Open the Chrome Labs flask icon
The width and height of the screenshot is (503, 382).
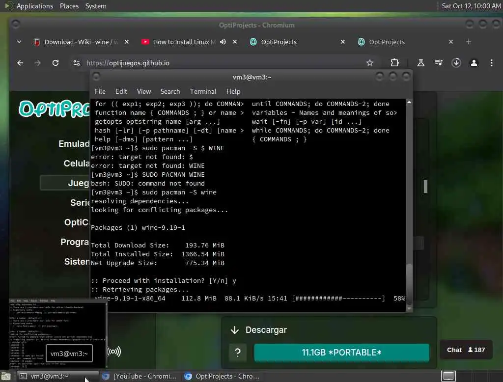click(x=421, y=63)
